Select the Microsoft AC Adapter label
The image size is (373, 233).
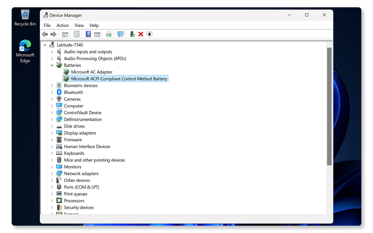92,72
